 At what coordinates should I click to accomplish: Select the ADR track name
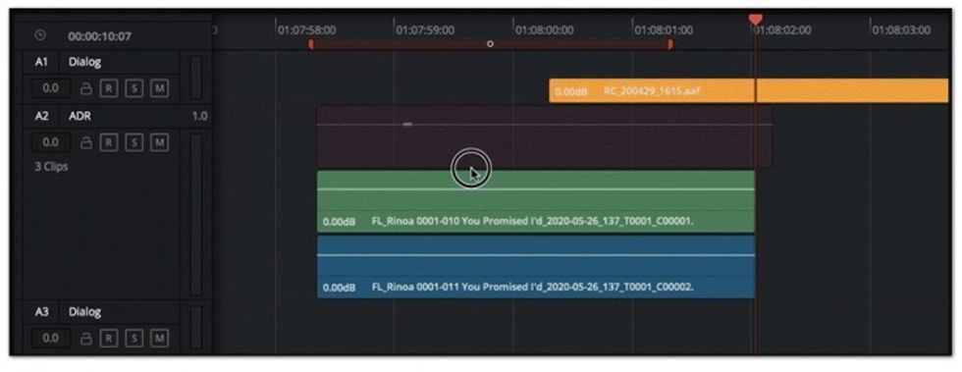pos(80,116)
